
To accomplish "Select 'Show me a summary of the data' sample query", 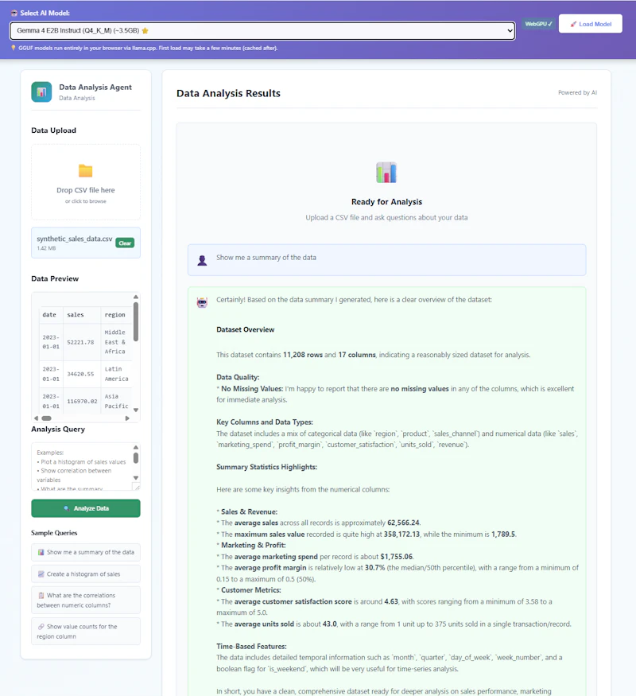I will pos(86,552).
